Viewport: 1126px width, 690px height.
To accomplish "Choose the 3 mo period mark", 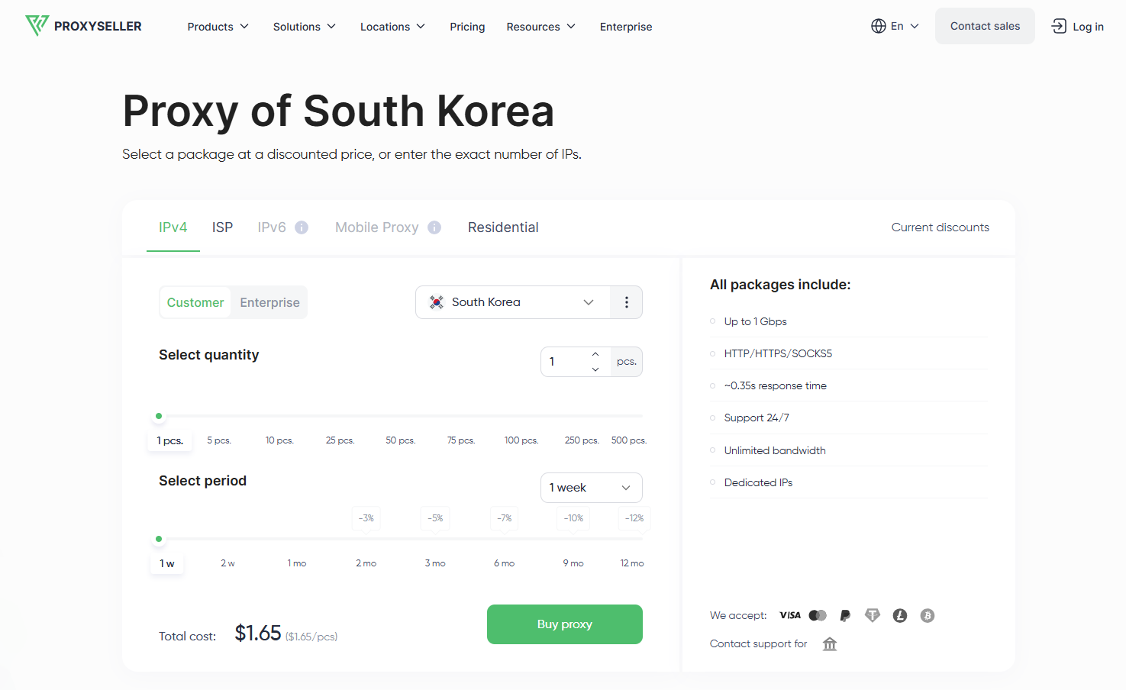I will (435, 563).
